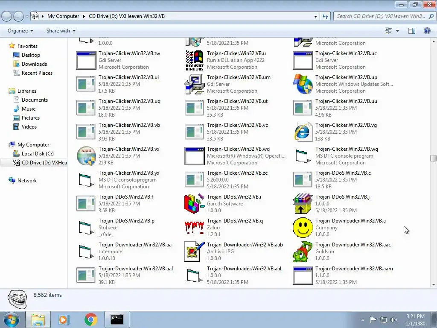Click CD Drive (D:) VXHeaven Win32.VB in address bar
Image resolution: width=437 pixels, height=328 pixels.
[x=126, y=16]
